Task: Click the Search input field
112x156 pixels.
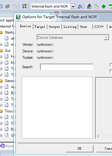Action: click(67, 67)
